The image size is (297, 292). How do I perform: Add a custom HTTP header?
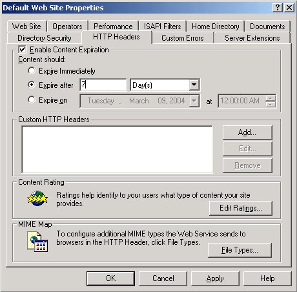tap(247, 132)
